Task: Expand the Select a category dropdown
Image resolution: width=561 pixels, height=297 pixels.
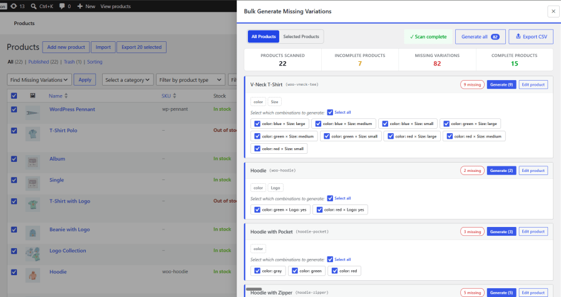Action: (x=128, y=79)
